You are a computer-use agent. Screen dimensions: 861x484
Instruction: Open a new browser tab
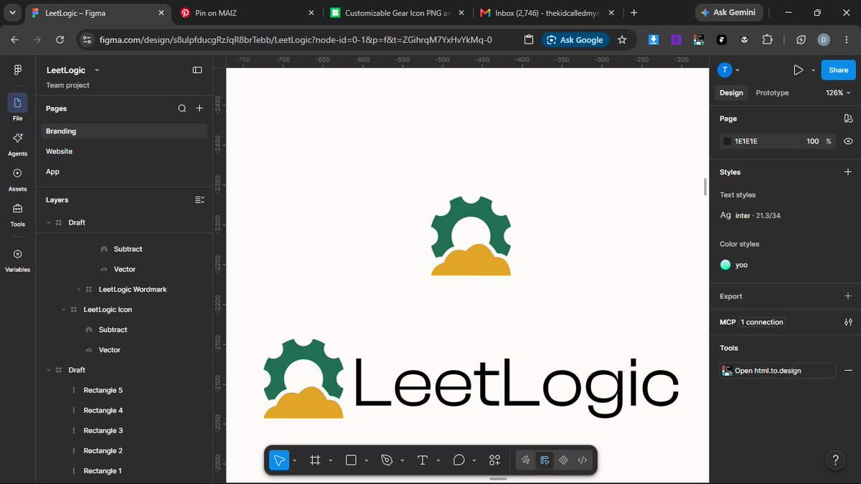tap(634, 13)
